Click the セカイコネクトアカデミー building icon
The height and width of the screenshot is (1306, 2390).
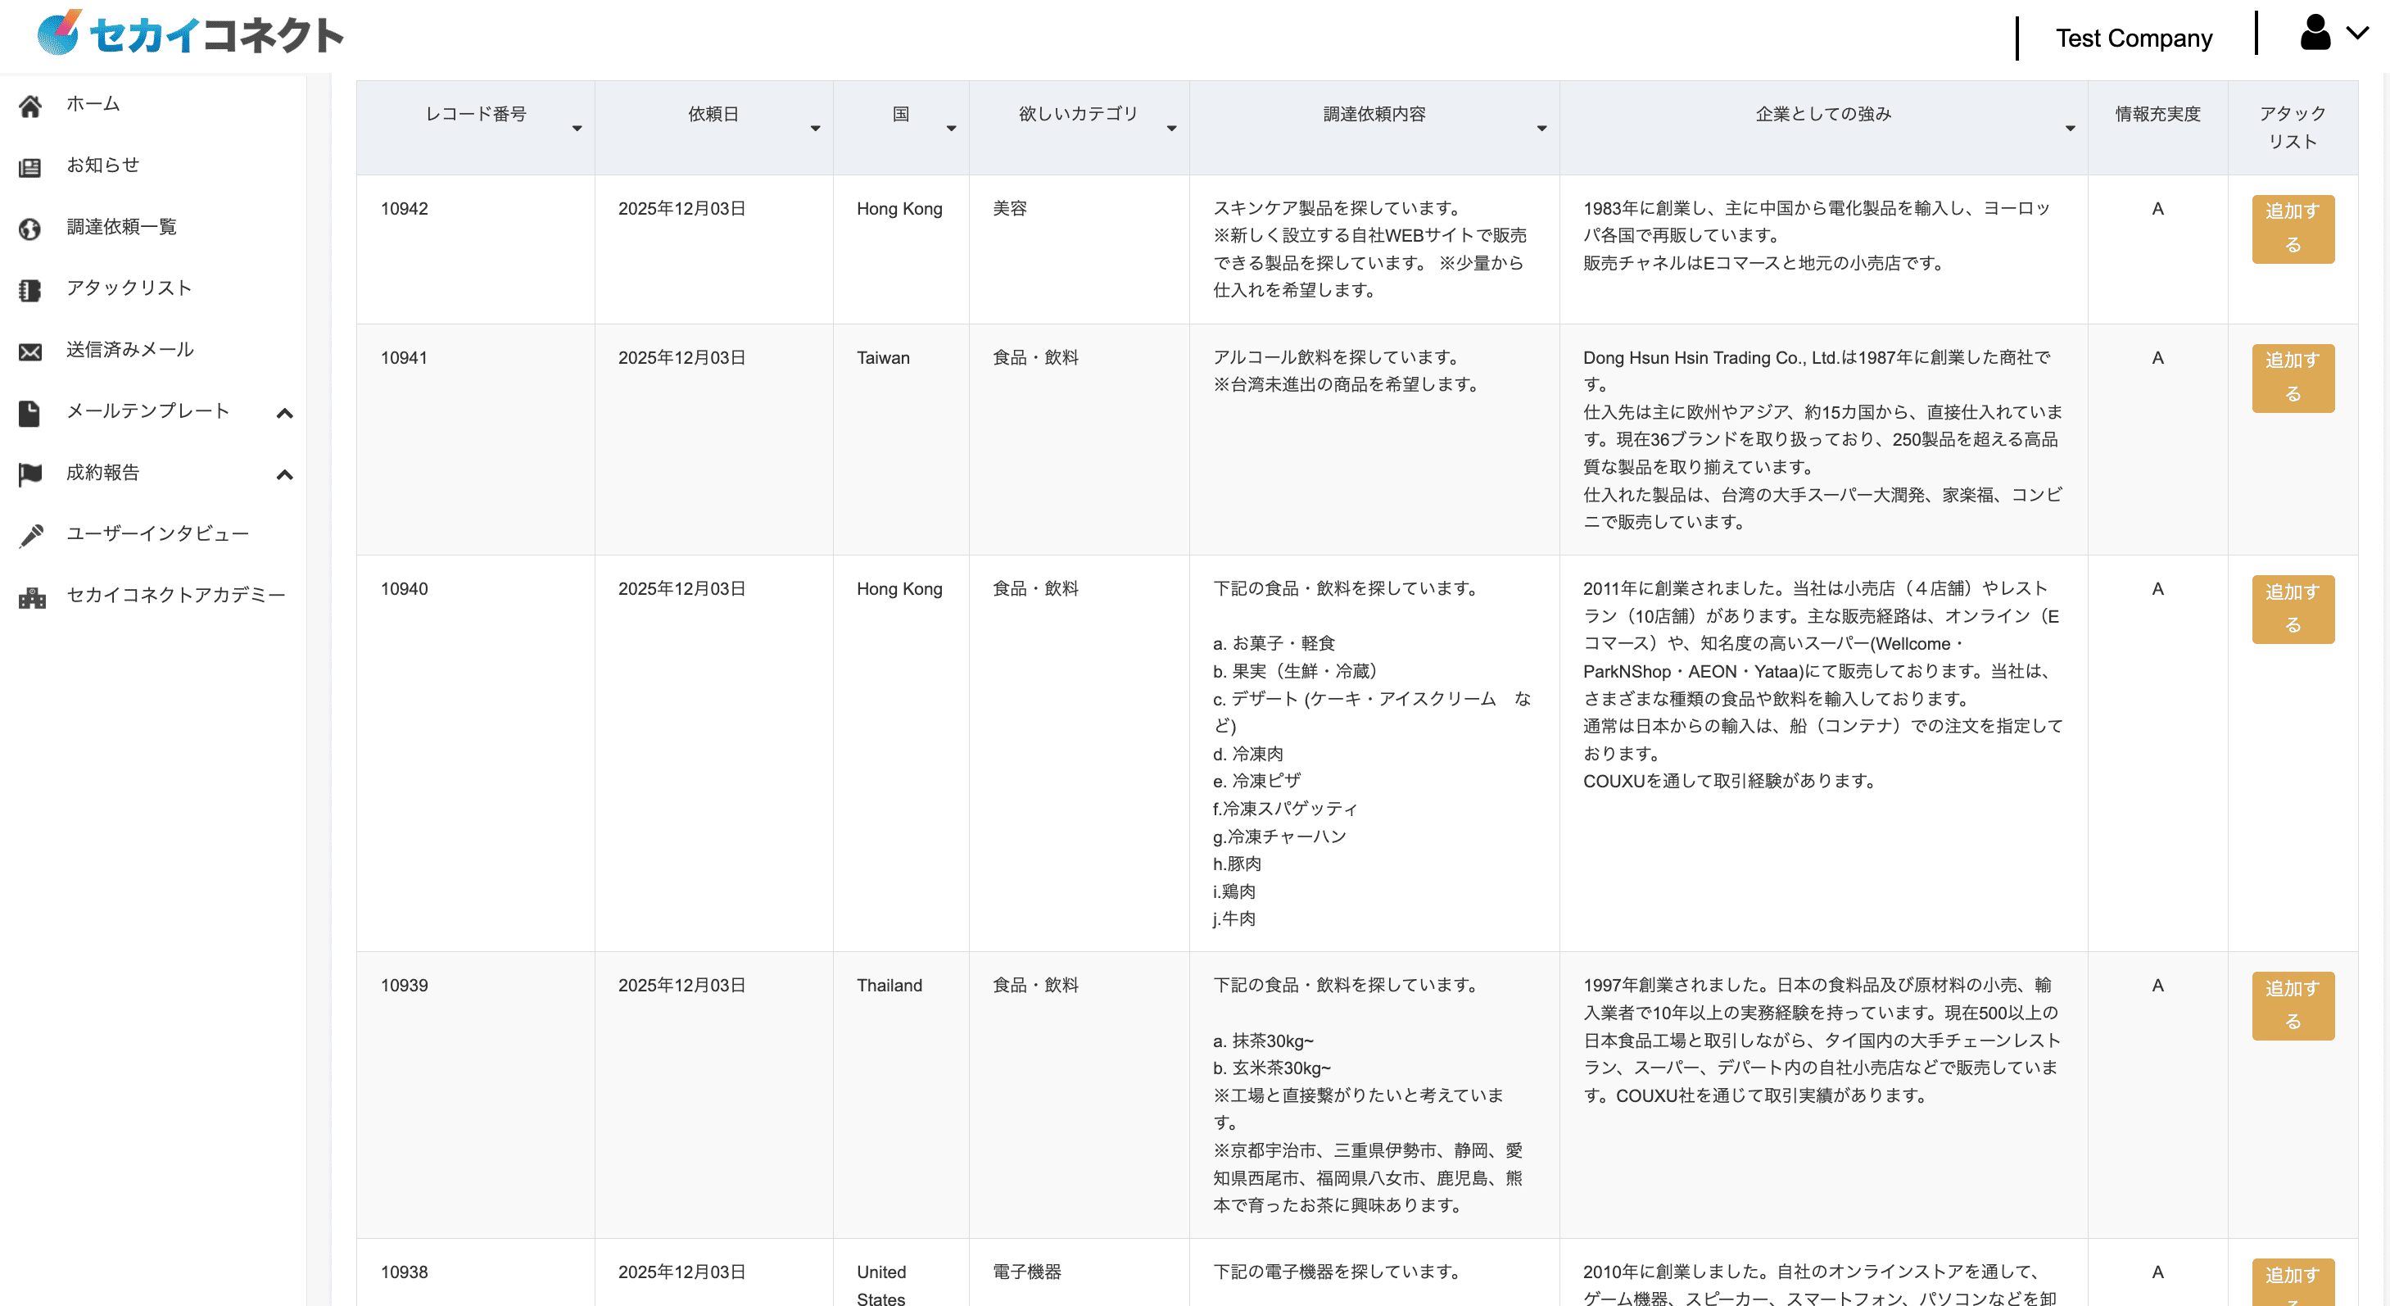[x=32, y=596]
